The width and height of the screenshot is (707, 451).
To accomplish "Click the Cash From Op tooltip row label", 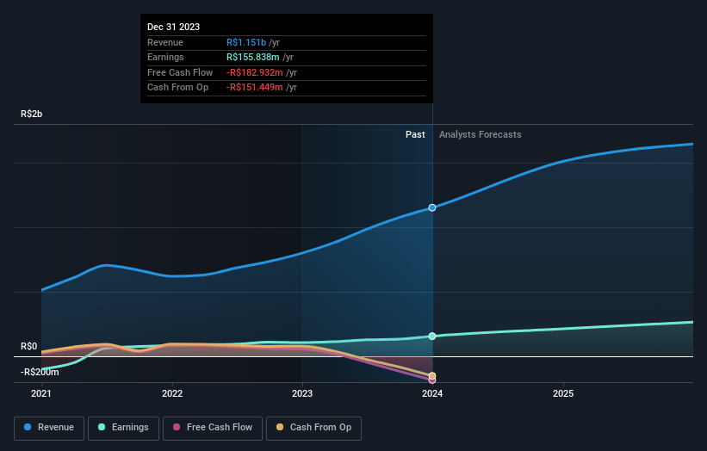I will [178, 88].
